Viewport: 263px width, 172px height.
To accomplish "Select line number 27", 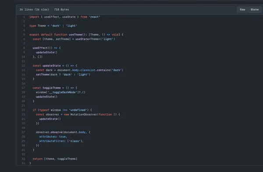I will [x=23, y=132].
